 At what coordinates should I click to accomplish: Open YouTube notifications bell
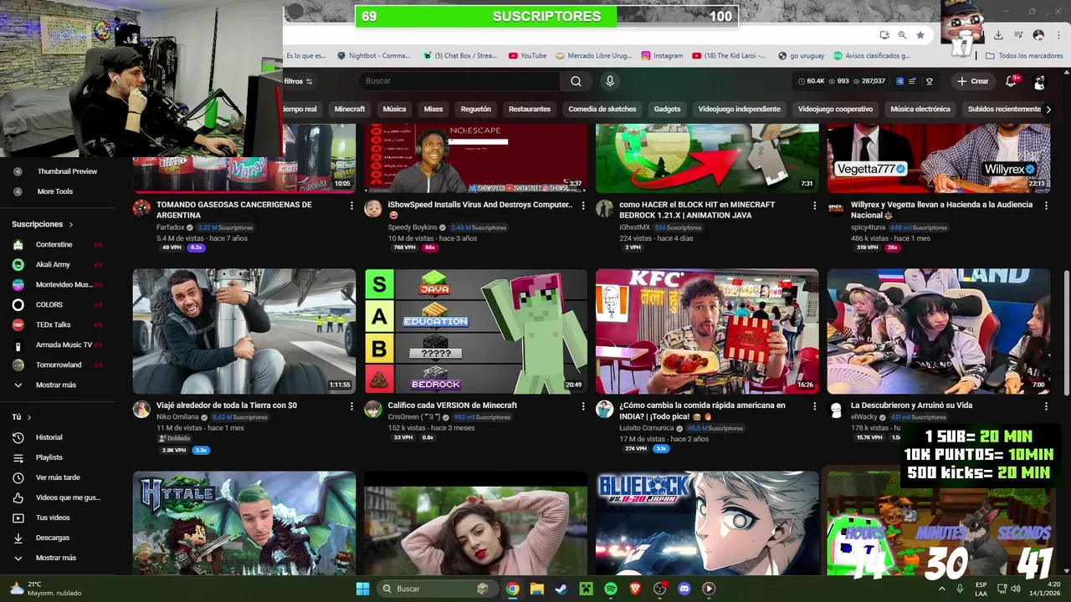pyautogui.click(x=1012, y=81)
